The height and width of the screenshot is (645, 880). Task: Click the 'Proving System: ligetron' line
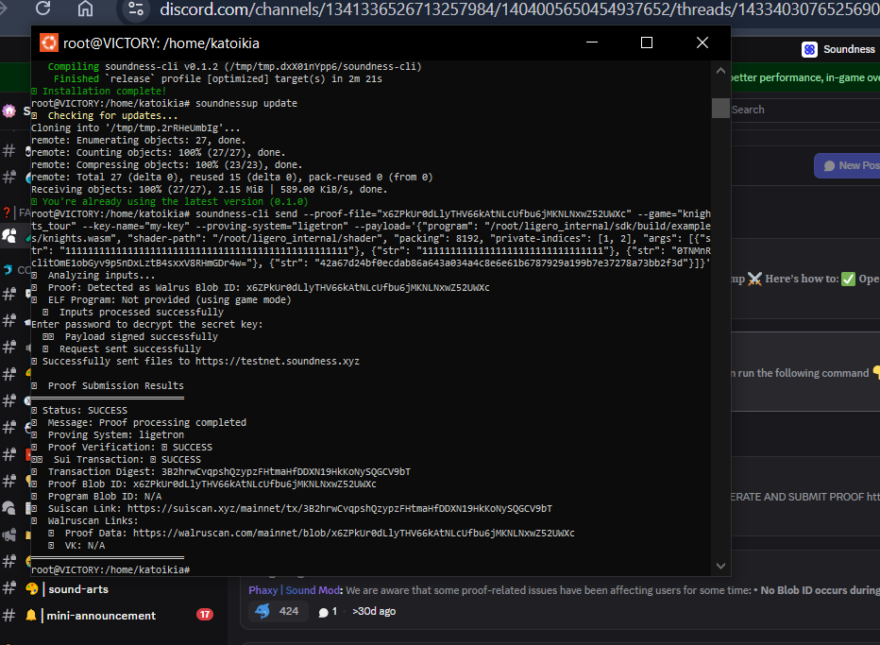coord(108,435)
